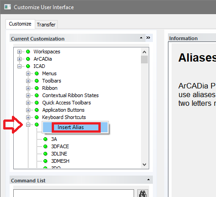This screenshot has height=197, width=216.
Task: Expand the ArCADia tree node
Action: 19,59
